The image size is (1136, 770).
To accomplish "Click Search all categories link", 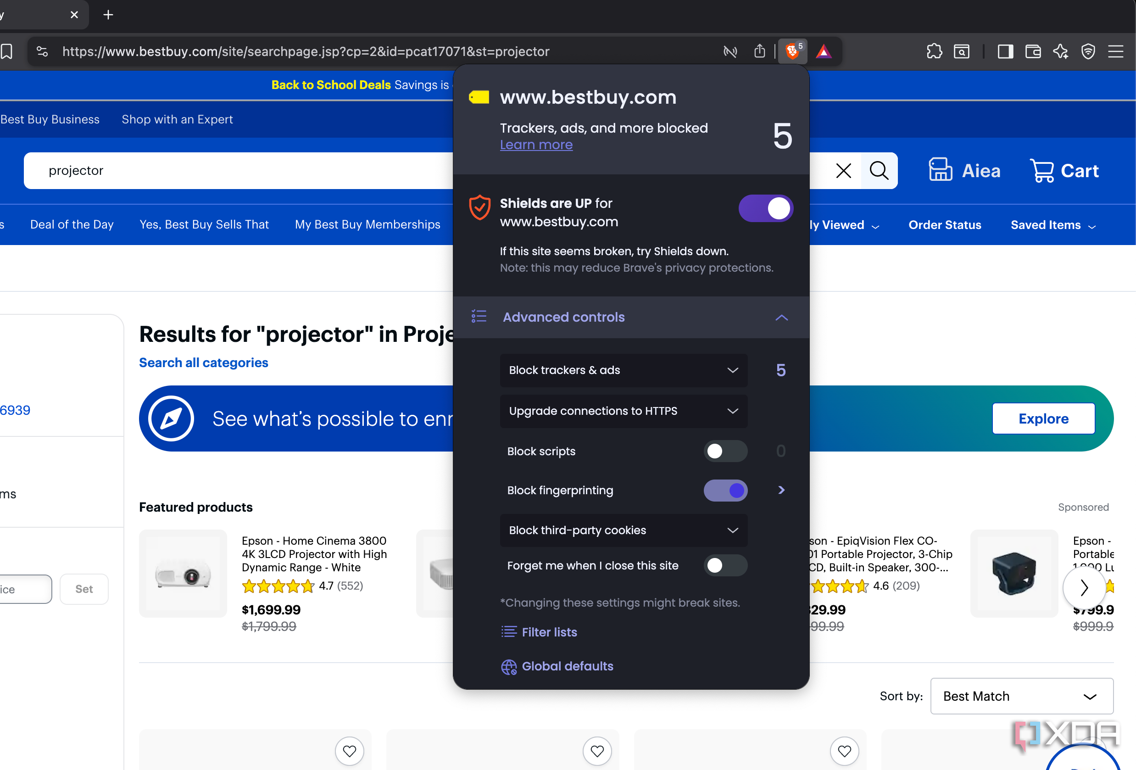I will (x=203, y=362).
